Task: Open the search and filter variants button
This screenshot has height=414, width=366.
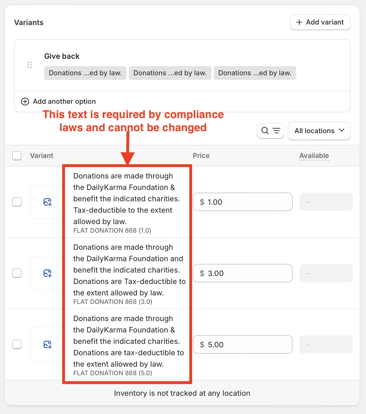Action: pos(271,131)
